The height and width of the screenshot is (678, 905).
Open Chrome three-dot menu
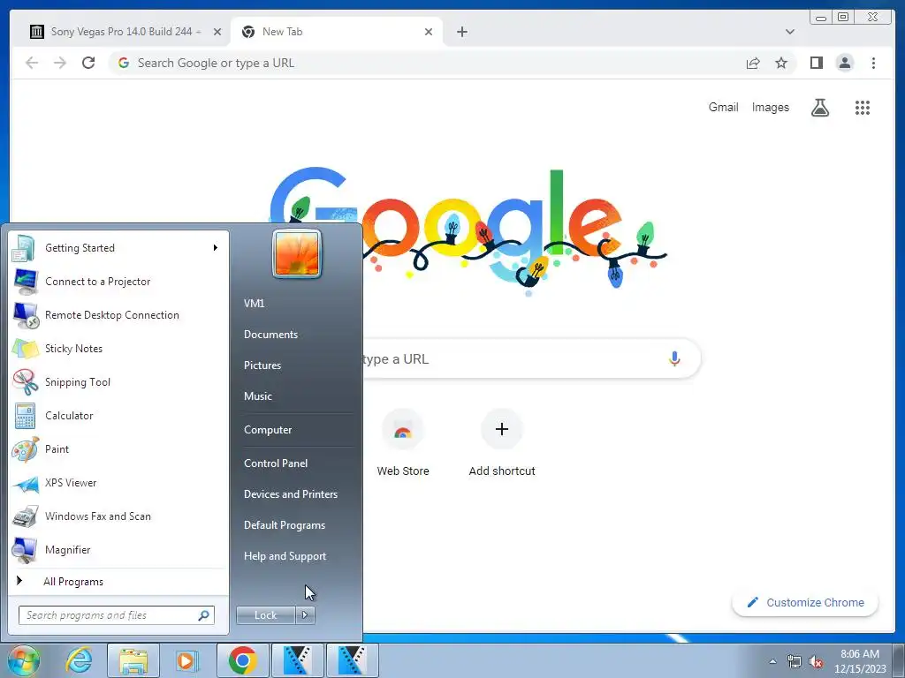873,63
